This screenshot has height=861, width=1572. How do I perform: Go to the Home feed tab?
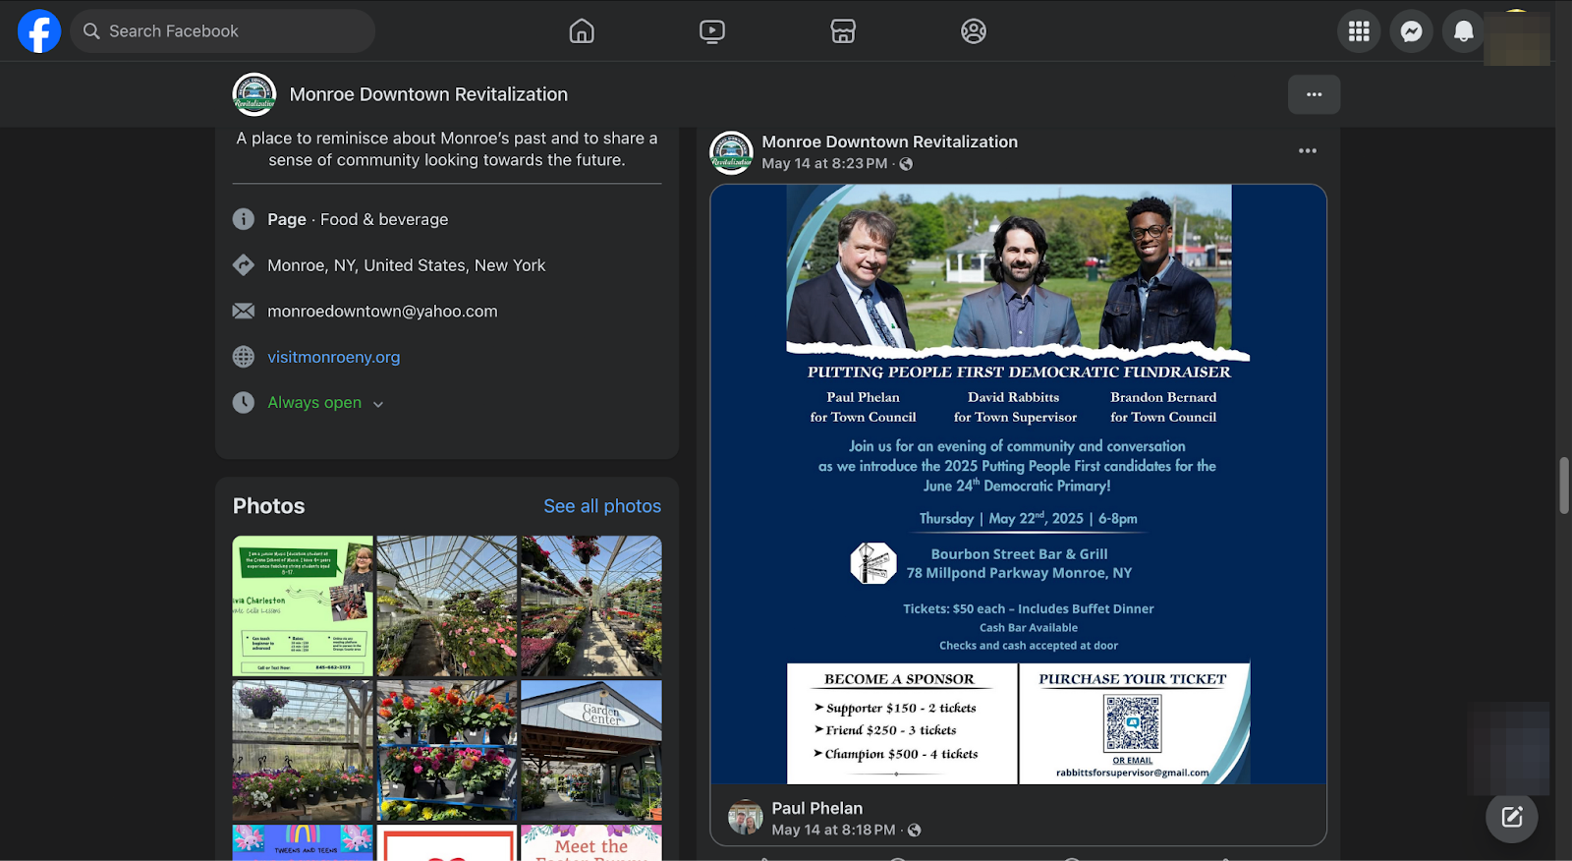[x=582, y=31]
